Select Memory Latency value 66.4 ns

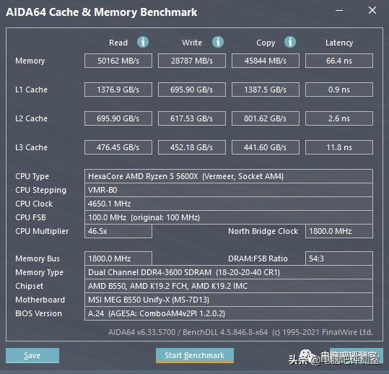[x=339, y=61]
